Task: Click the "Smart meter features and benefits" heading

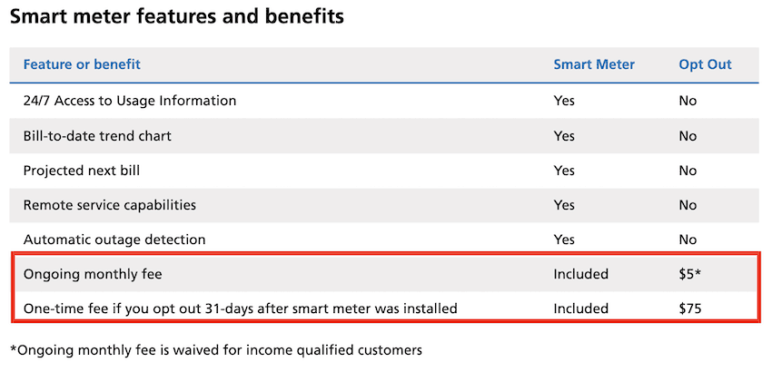Action: click(176, 16)
